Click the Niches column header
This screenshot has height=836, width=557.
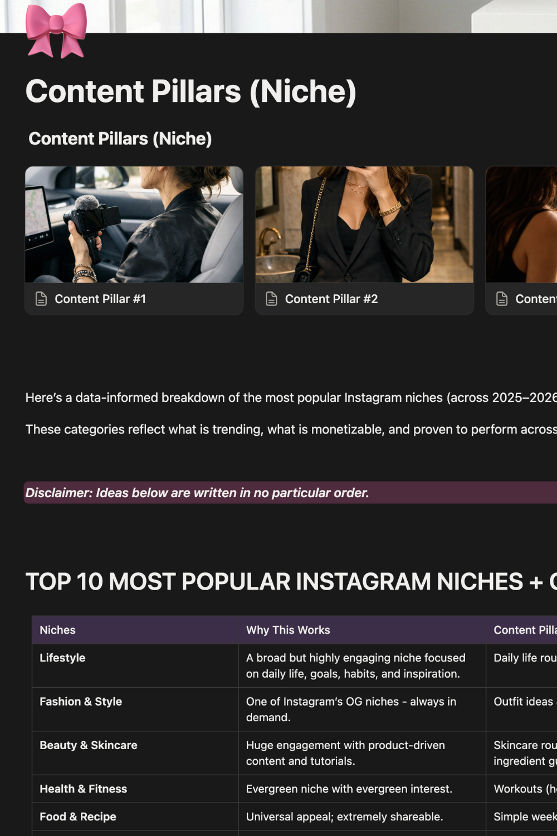pos(135,630)
